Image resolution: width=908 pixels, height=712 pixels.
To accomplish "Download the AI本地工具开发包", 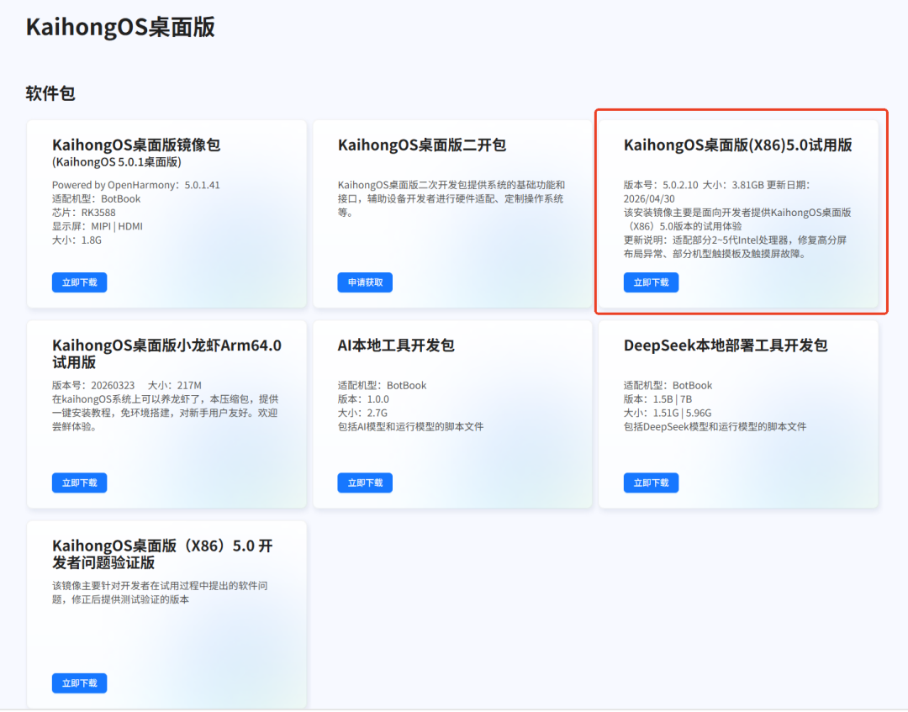I will pos(365,483).
